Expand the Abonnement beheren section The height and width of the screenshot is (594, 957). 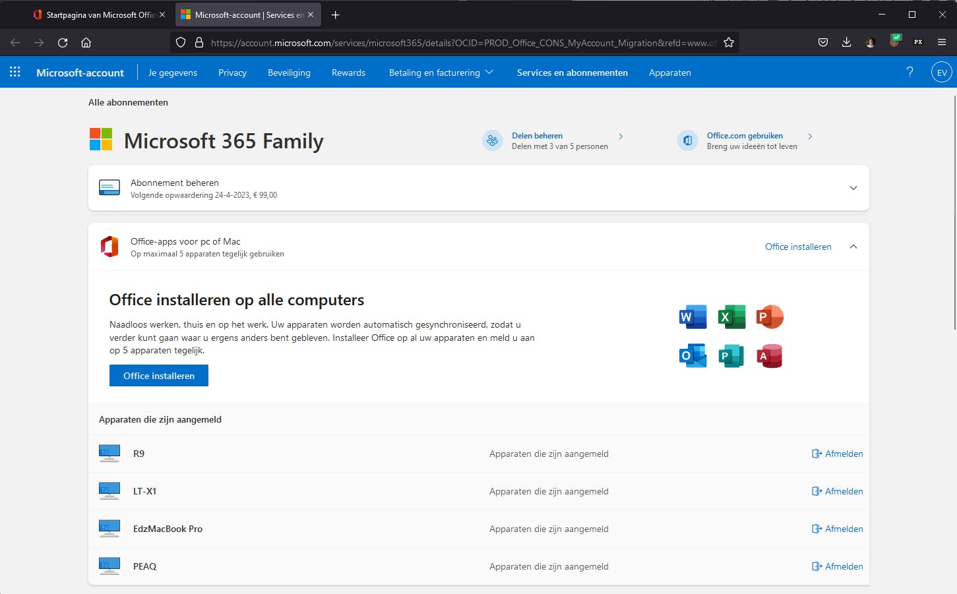(x=853, y=188)
